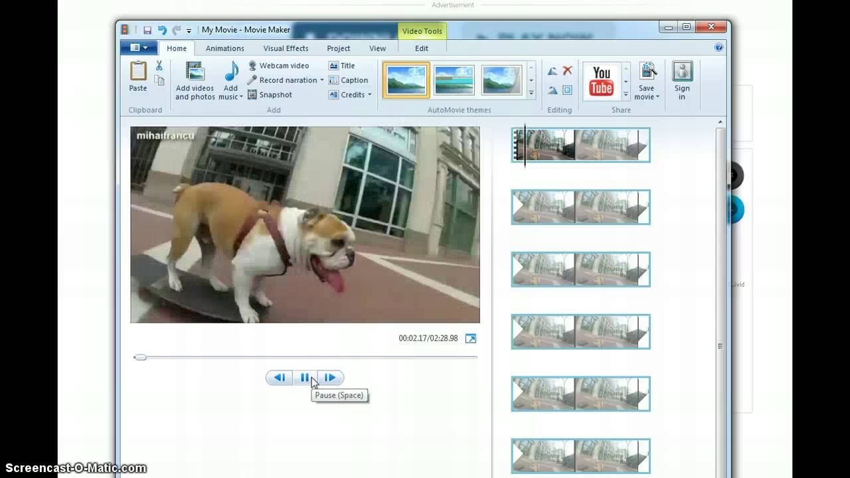Copy the selected item
The image size is (850, 478).
pyautogui.click(x=159, y=80)
